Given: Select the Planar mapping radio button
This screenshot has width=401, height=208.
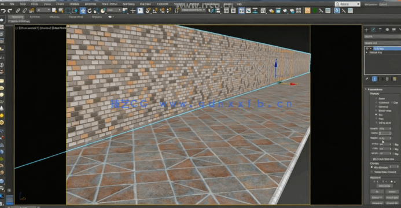Looking at the screenshot, I should point(376,99).
